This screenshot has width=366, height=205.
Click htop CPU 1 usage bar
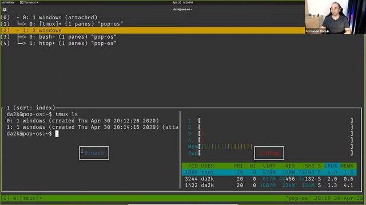click(x=276, y=121)
